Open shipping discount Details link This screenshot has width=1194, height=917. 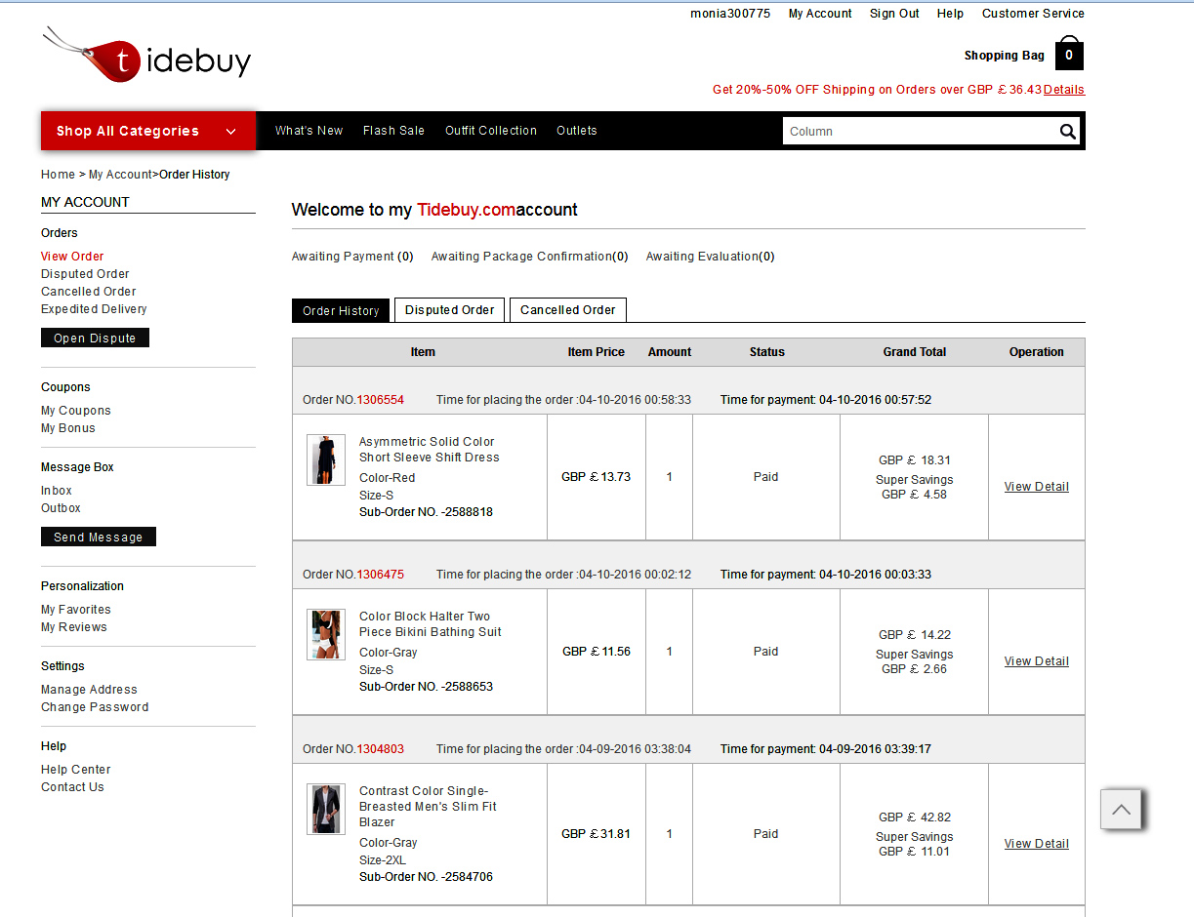(x=1064, y=90)
